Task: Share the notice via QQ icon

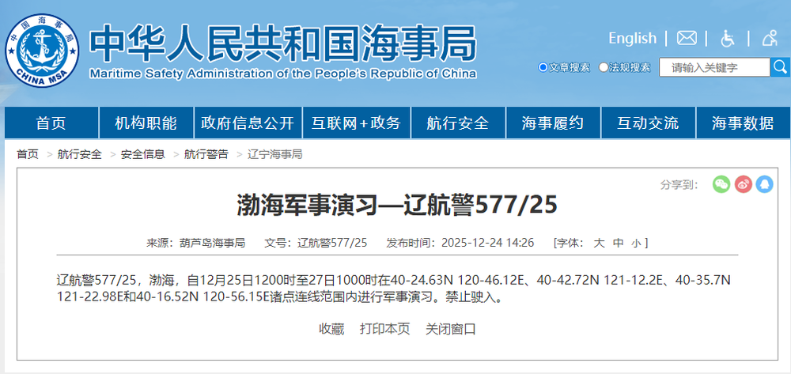Action: [764, 184]
